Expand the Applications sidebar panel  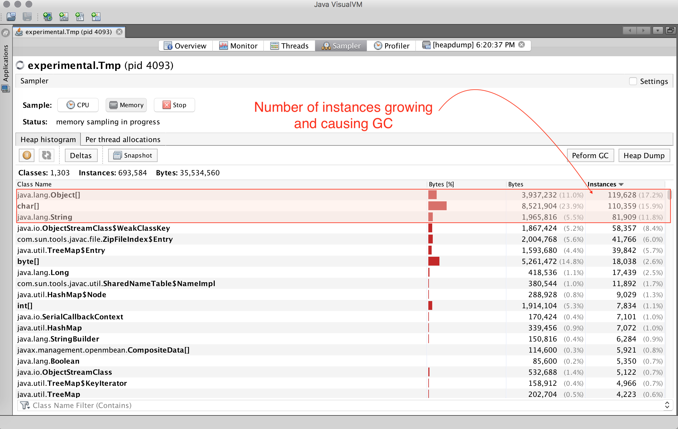point(5,33)
